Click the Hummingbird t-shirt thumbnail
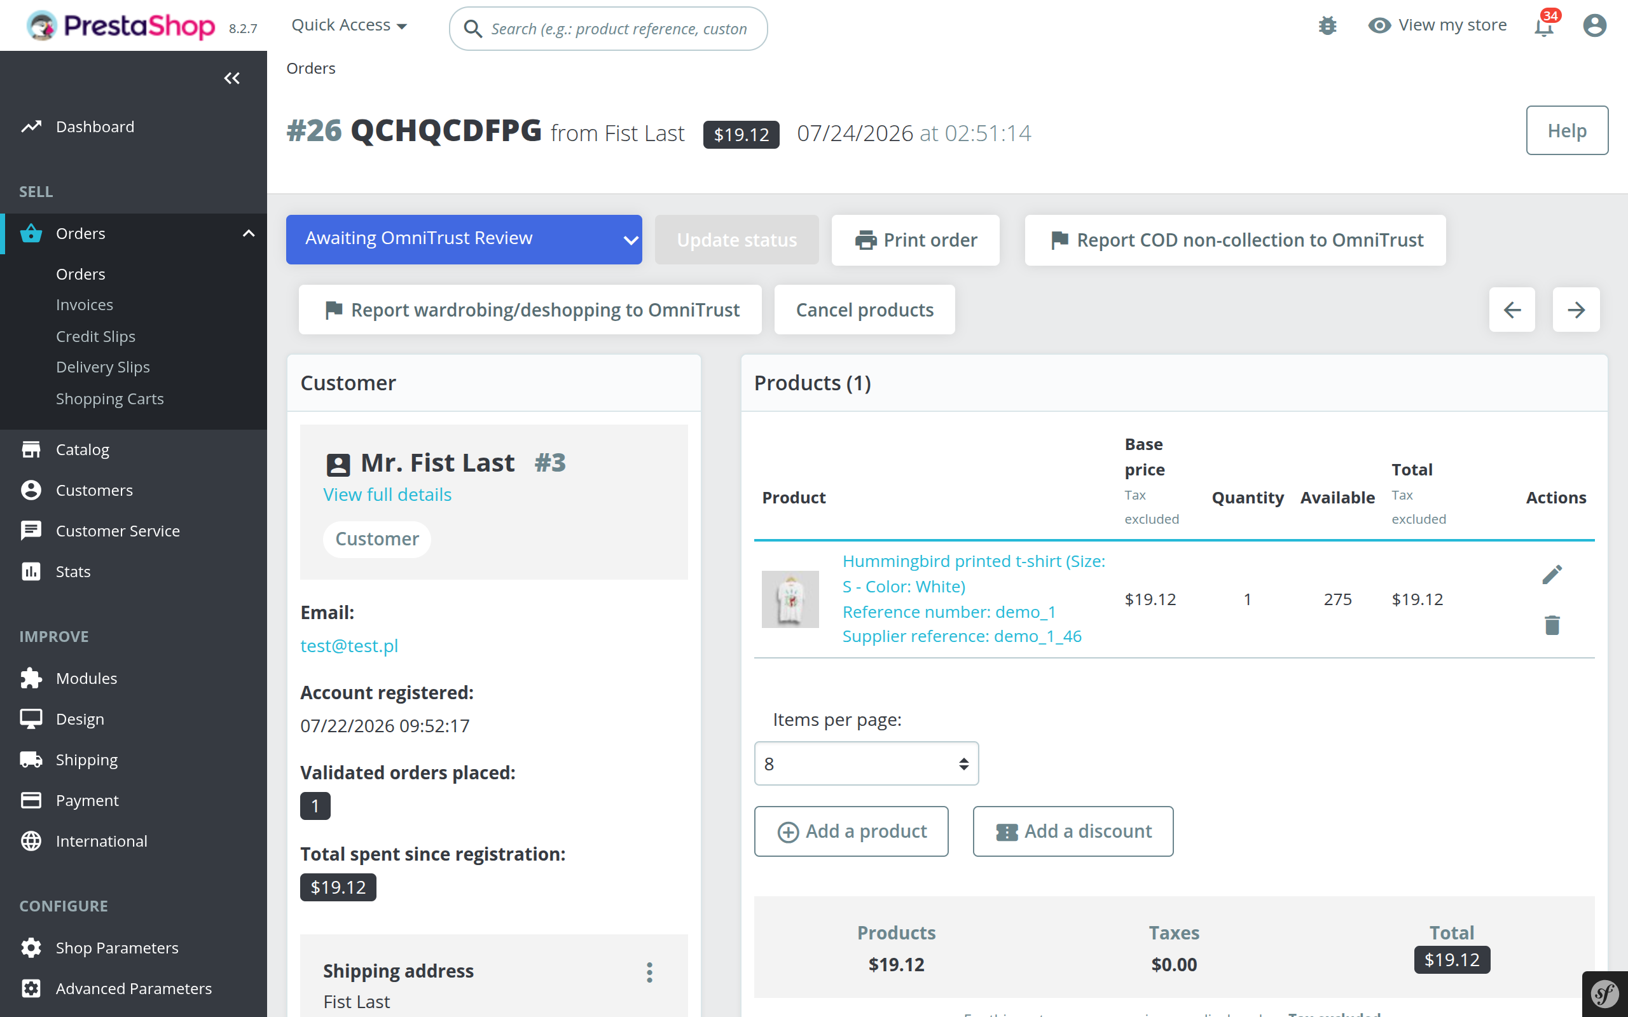Screen dimensions: 1628x1017 pos(790,599)
